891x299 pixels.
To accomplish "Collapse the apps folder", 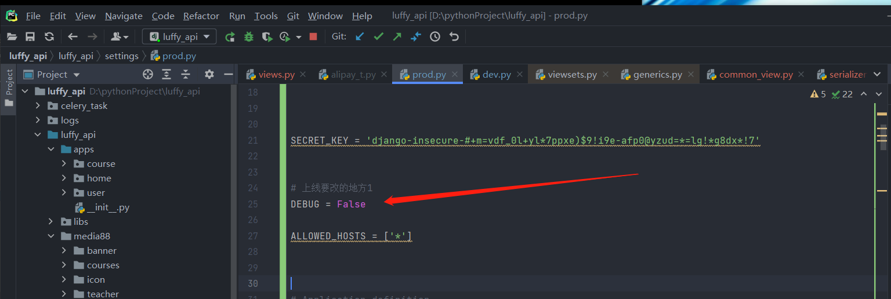I will point(50,149).
